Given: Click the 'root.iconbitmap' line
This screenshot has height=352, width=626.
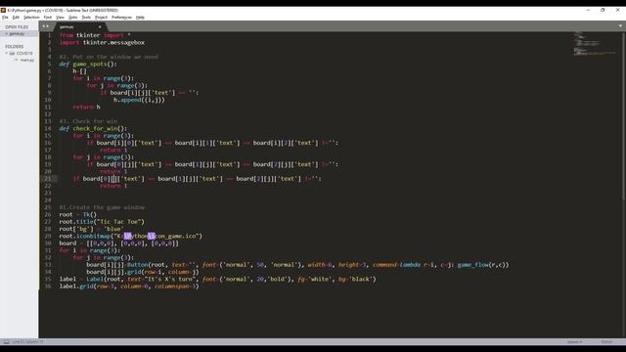Looking at the screenshot, I should click(131, 237).
